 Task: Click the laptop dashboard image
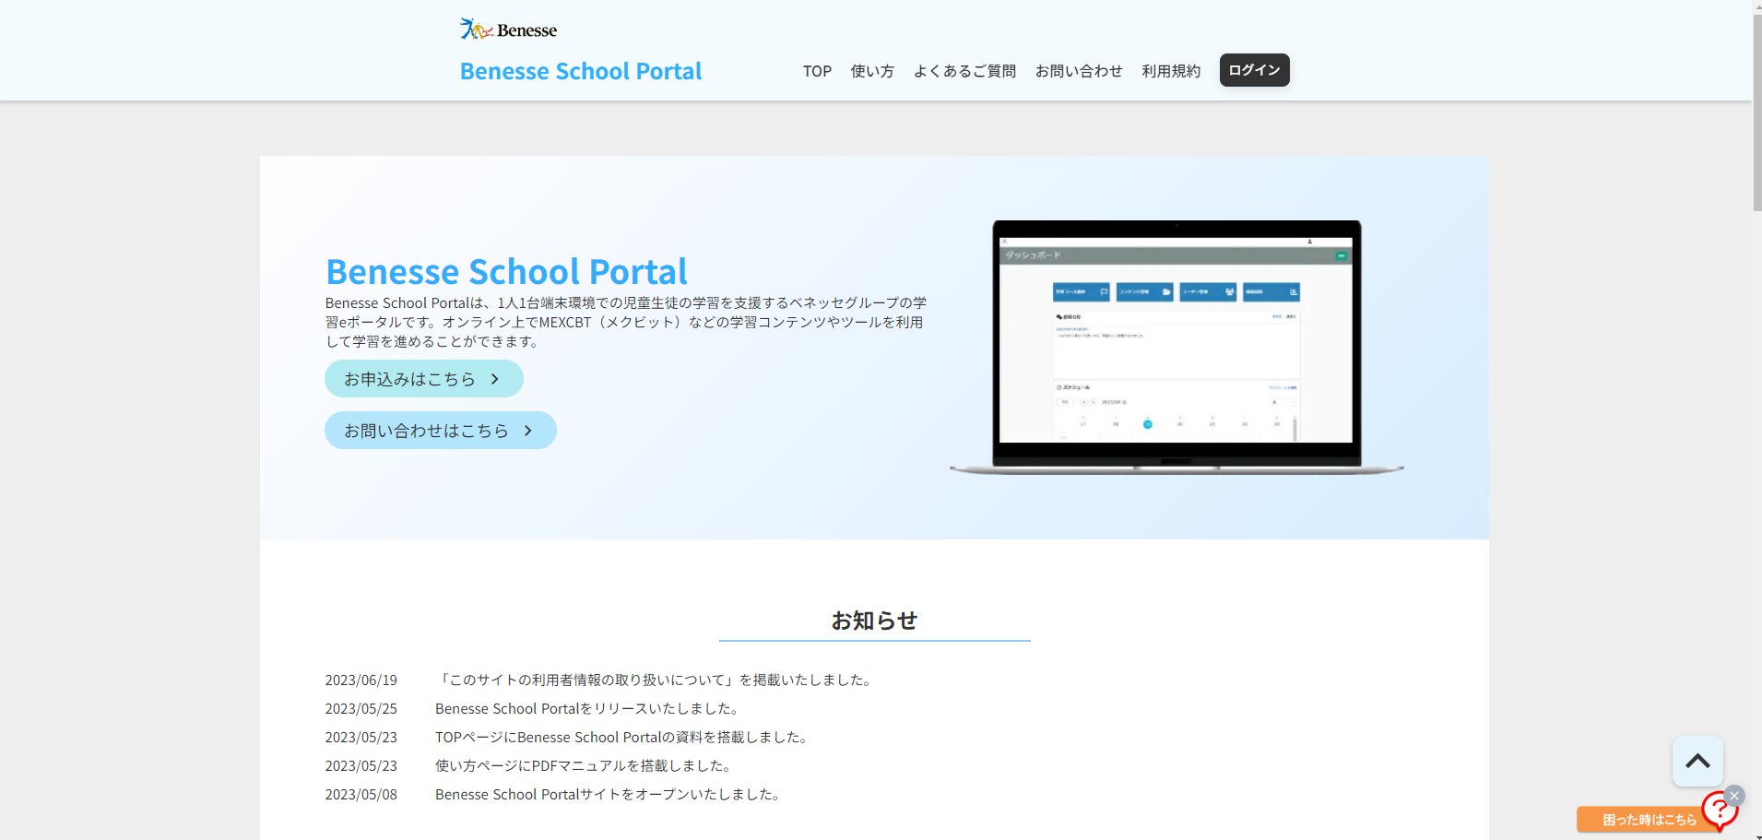click(x=1177, y=348)
